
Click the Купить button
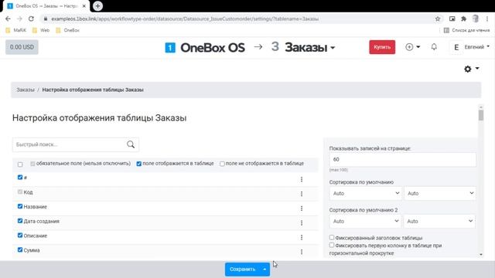382,47
